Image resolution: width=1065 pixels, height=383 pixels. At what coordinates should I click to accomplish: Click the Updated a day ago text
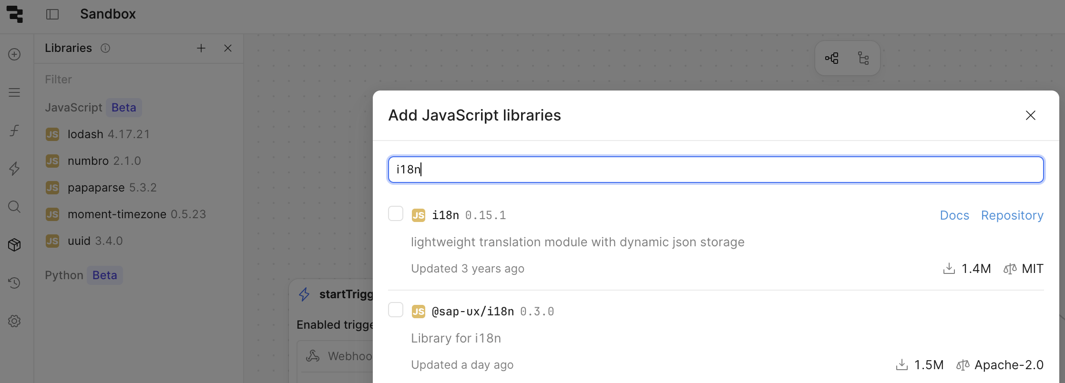[x=462, y=365]
